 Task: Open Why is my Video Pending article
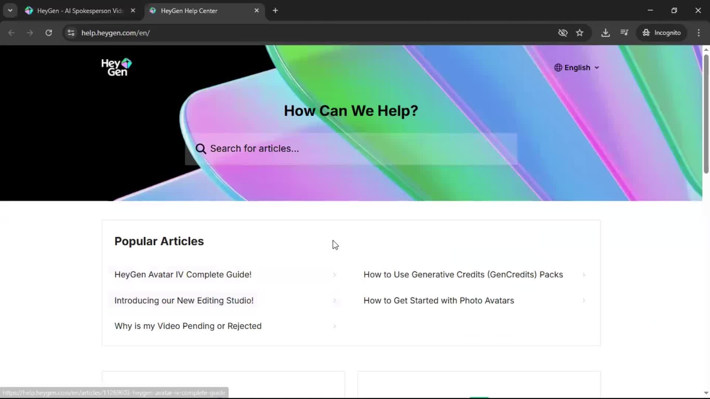pos(187,326)
